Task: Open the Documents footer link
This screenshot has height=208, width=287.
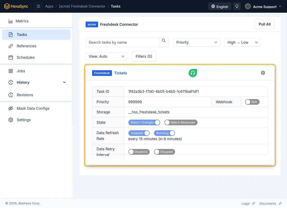Action: [268, 203]
